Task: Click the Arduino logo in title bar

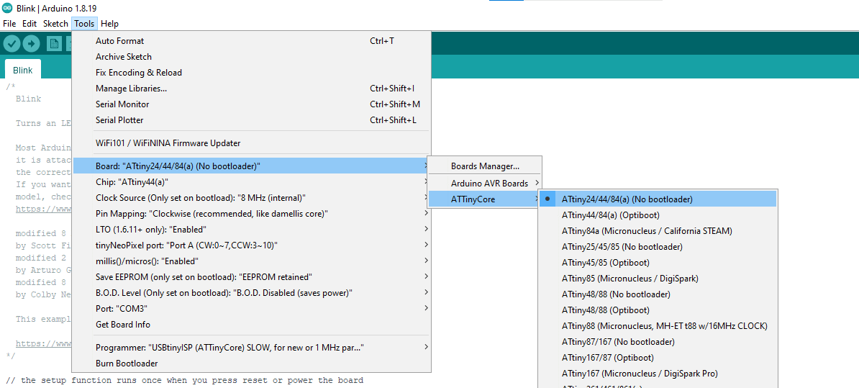Action: (7, 9)
